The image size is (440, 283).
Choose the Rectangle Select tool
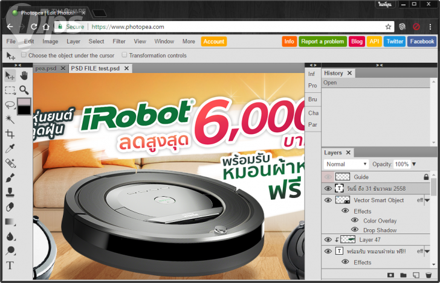(x=10, y=91)
